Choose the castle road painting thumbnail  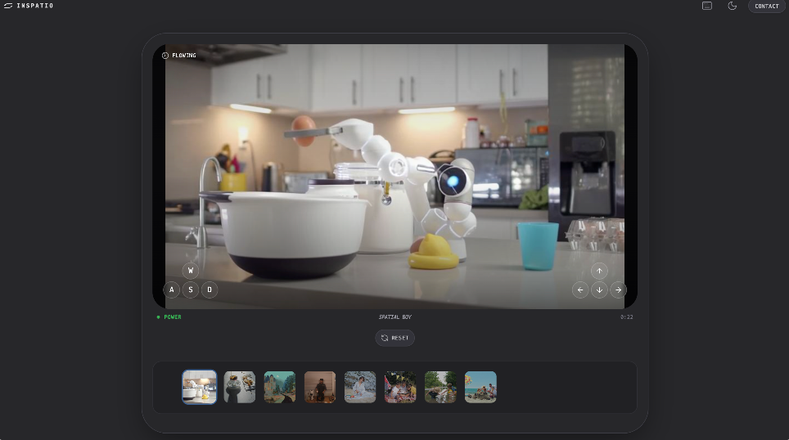coord(280,387)
